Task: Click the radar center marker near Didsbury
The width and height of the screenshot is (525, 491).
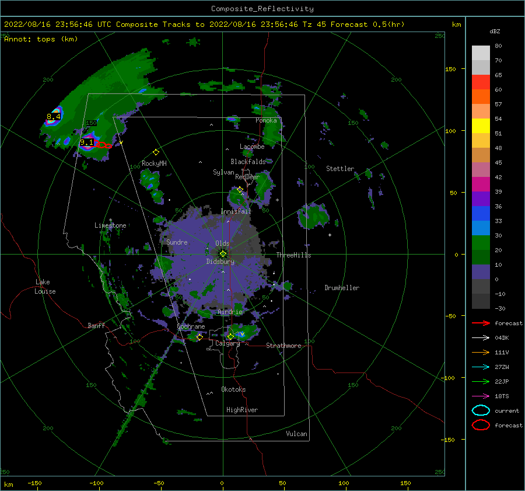Action: [x=223, y=254]
